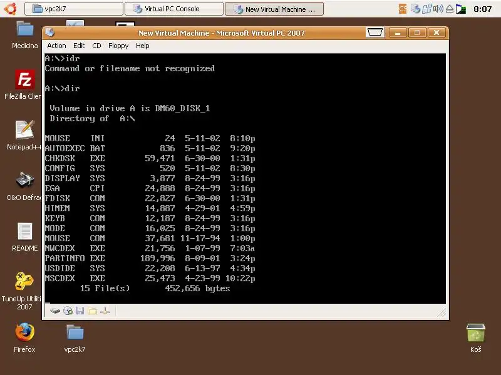
Task: Minimize the Virtual PC window
Action: click(x=398, y=32)
